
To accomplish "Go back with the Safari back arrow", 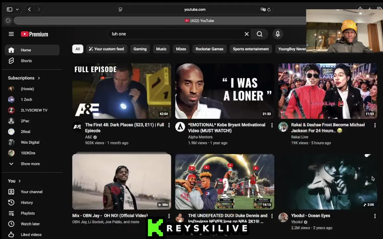I will [30, 10].
